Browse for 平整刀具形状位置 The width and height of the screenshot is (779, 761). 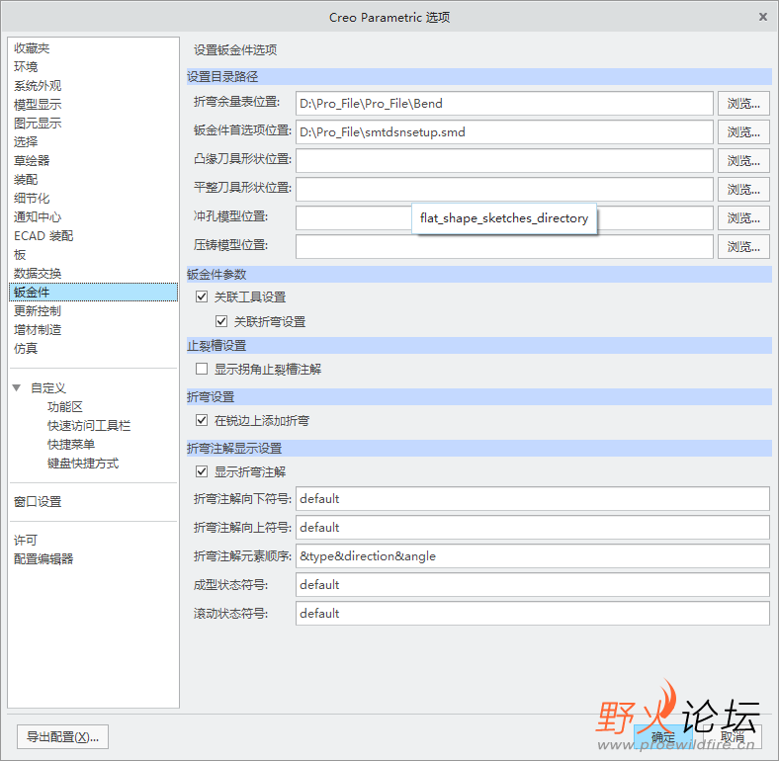tap(743, 190)
